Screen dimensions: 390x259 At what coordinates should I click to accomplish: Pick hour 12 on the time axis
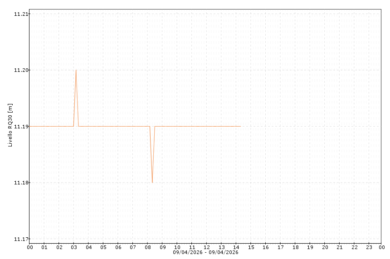[x=207, y=247]
